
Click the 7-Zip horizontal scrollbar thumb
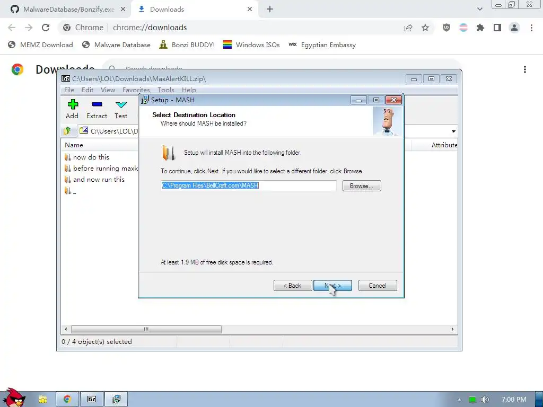click(x=146, y=329)
